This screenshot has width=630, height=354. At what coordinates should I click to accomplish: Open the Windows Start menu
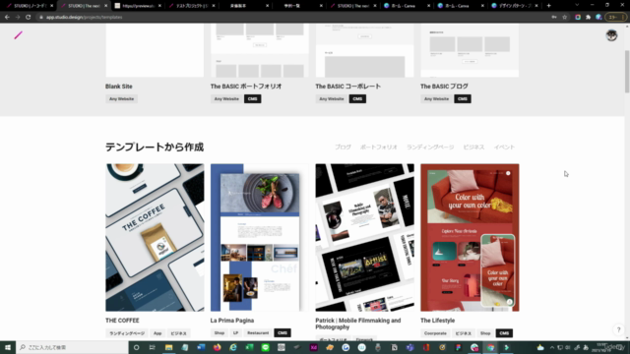click(x=8, y=347)
